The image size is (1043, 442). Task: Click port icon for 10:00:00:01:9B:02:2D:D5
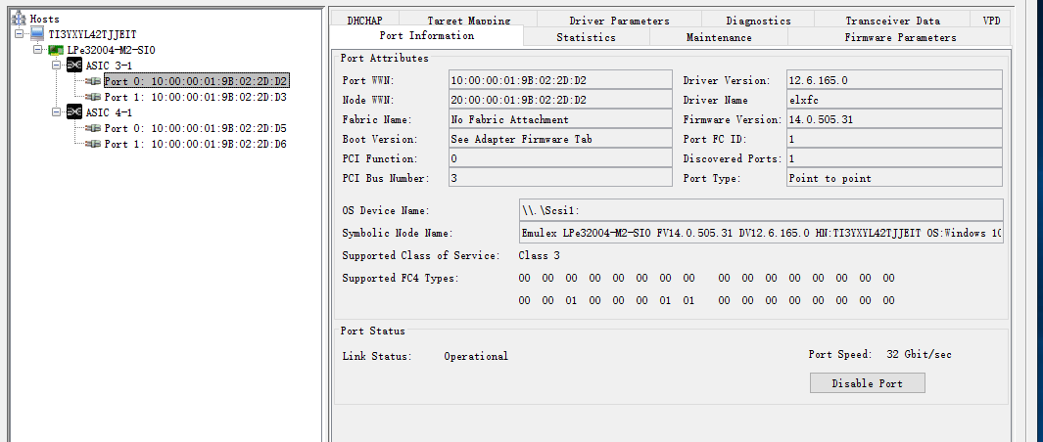(x=93, y=128)
